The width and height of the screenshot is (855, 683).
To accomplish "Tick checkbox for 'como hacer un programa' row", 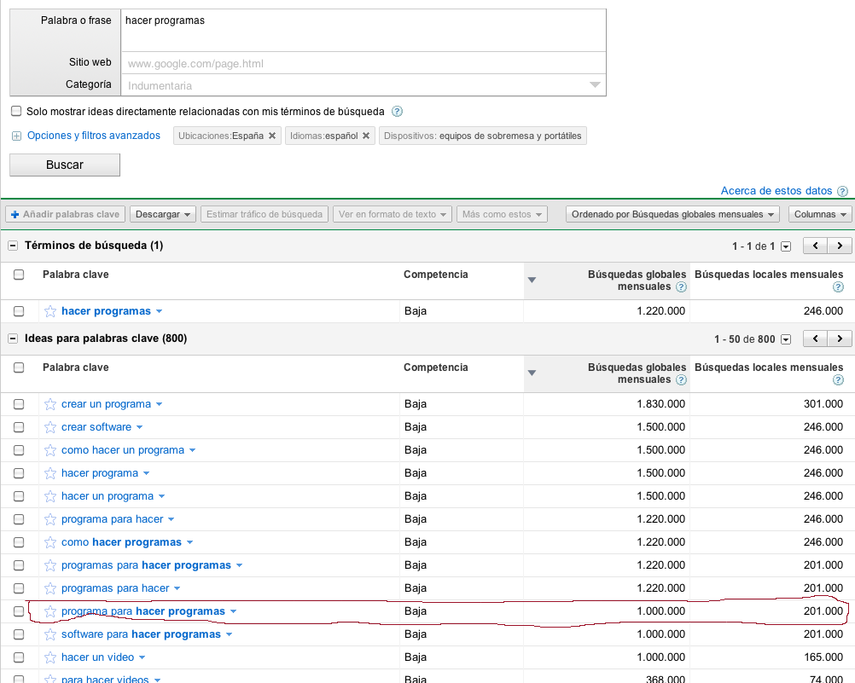I will point(19,450).
